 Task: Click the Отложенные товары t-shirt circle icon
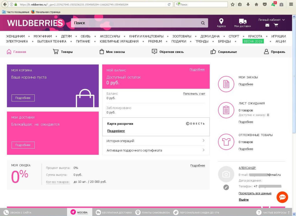pos(226,142)
